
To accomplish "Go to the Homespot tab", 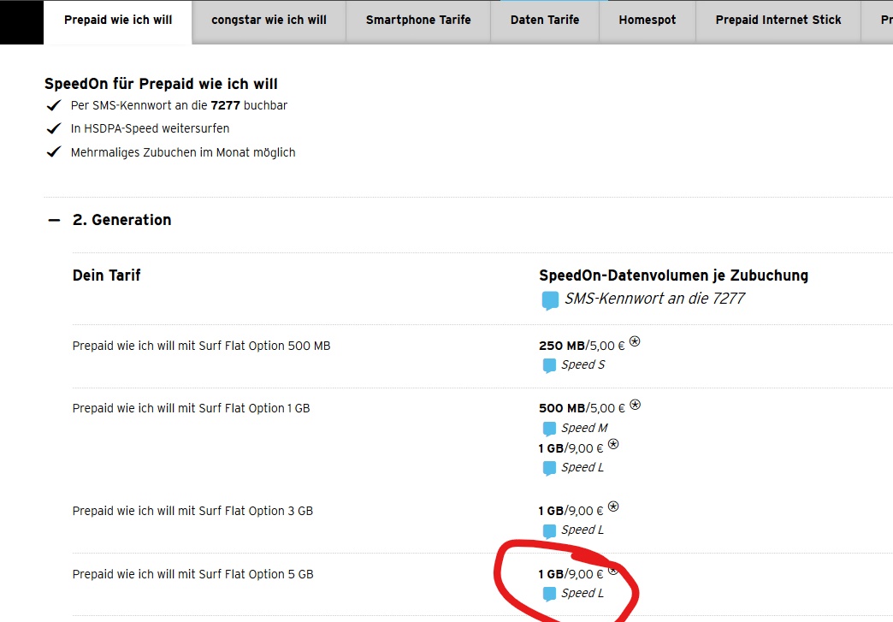I will (x=648, y=20).
